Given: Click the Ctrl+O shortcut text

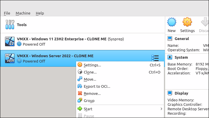Looking at the screenshot, I should [155, 72].
